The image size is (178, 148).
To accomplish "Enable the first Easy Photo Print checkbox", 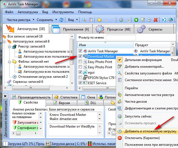I will pos(81,62).
